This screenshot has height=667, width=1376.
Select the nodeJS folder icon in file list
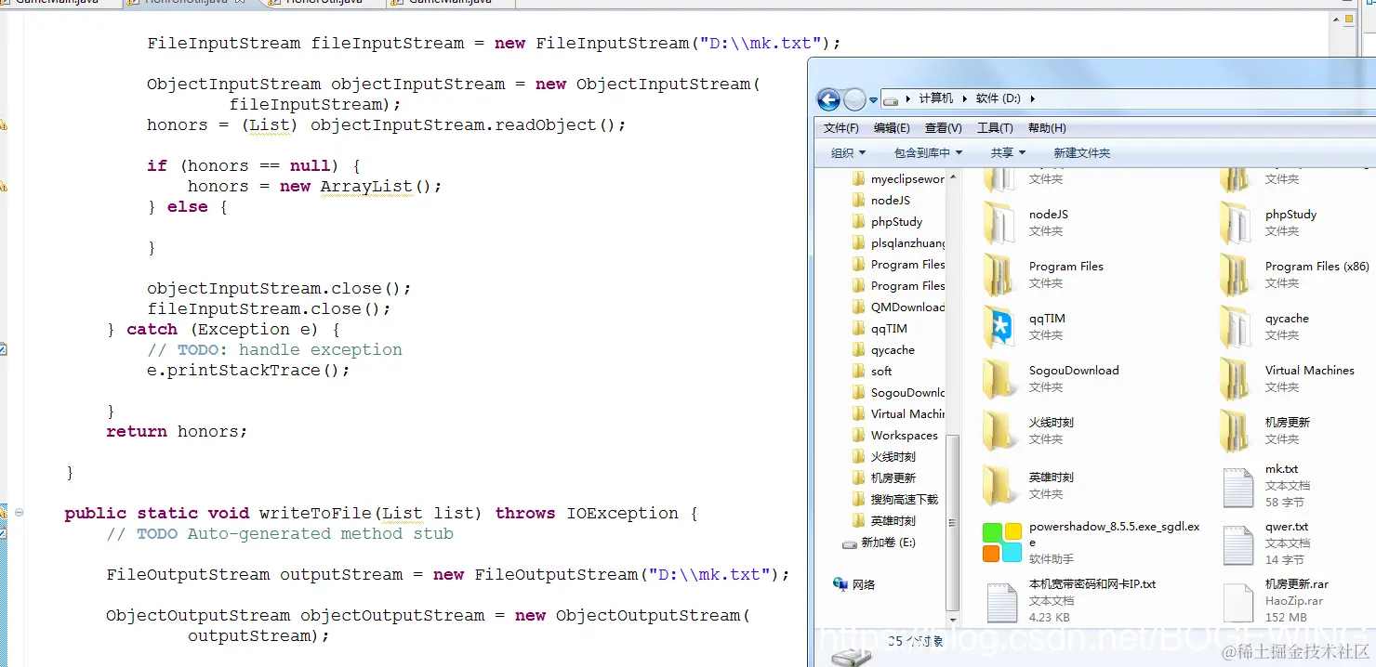click(x=1000, y=222)
